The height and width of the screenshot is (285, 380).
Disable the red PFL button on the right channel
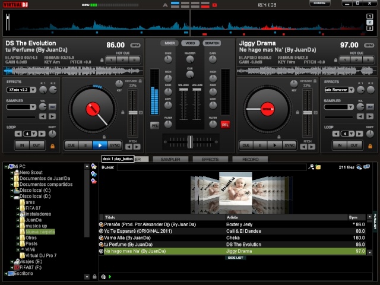pyautogui.click(x=225, y=125)
